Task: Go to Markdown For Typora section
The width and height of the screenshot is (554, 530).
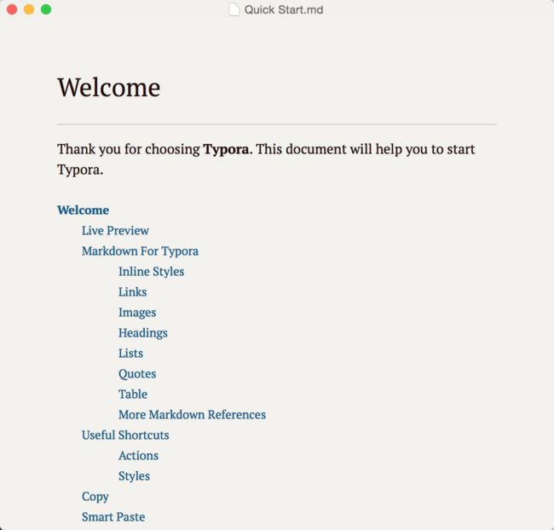Action: (x=140, y=251)
